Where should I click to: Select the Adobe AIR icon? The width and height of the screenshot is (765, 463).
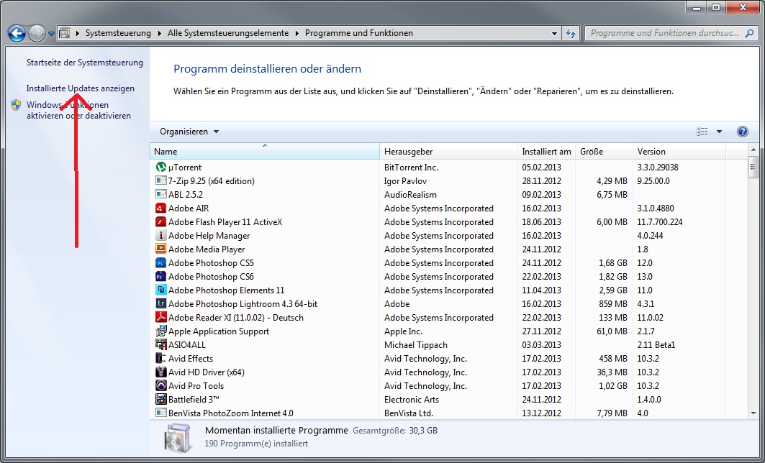click(161, 208)
